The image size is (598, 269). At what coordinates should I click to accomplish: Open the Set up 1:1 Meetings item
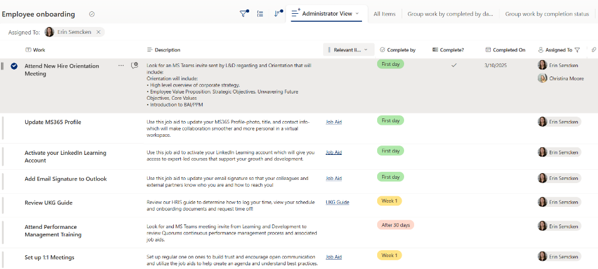50,257
